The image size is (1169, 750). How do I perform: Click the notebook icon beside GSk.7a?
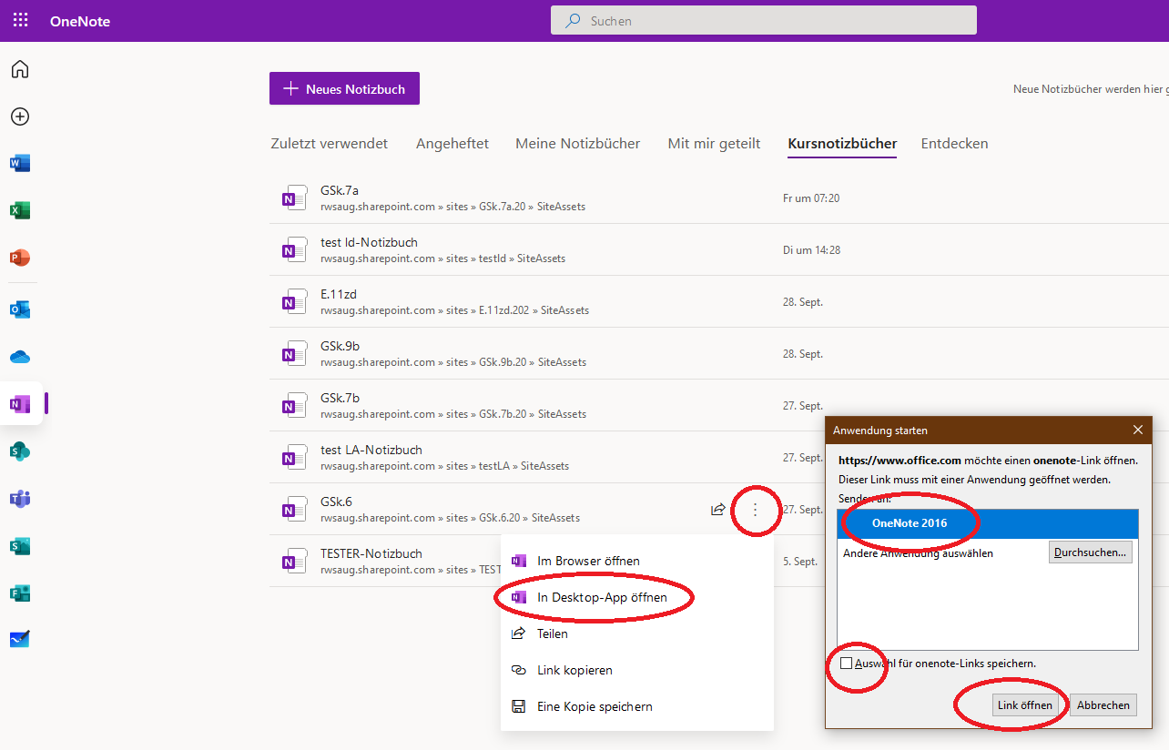293,198
